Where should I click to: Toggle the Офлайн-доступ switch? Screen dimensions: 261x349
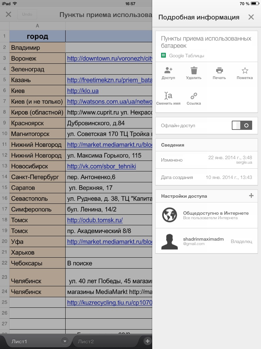[242, 125]
